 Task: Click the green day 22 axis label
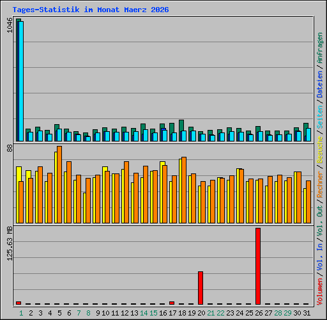pos(220,313)
